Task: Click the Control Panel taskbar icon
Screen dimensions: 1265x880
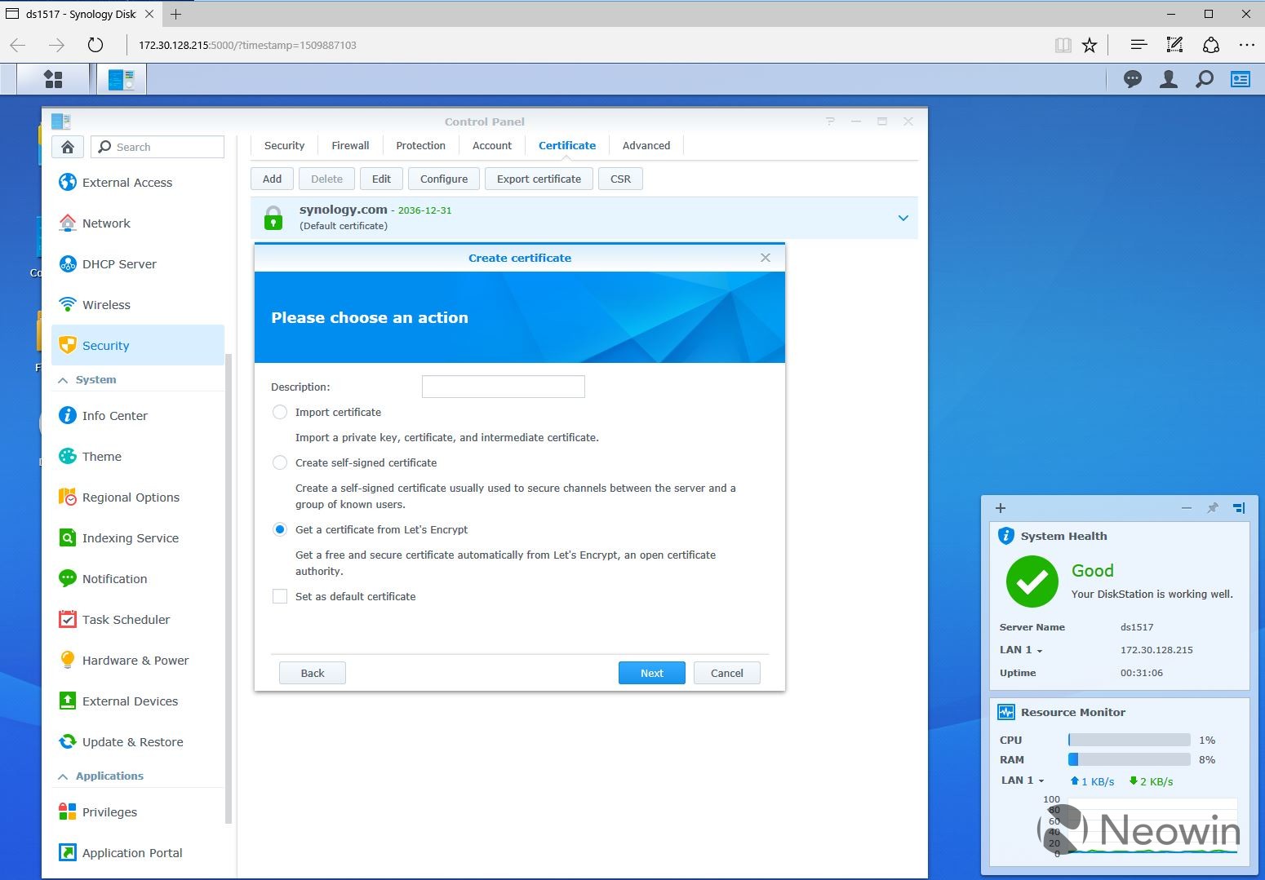Action: pyautogui.click(x=122, y=79)
